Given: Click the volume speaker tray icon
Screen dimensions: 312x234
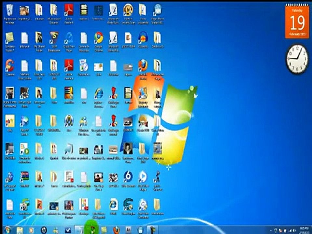Looking at the screenshot, I should click(x=294, y=231).
